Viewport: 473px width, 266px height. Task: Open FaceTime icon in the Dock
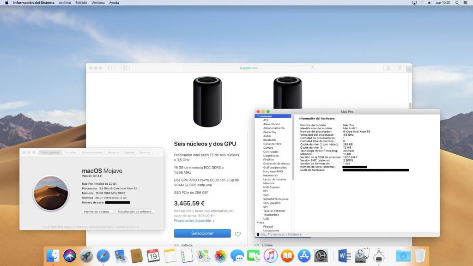click(254, 256)
